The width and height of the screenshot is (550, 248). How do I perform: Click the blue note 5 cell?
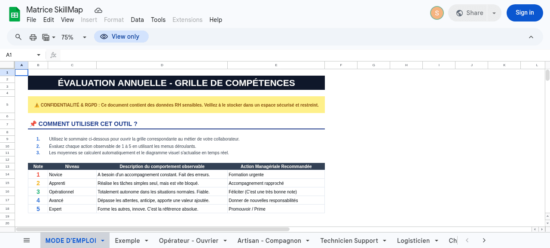click(x=38, y=209)
